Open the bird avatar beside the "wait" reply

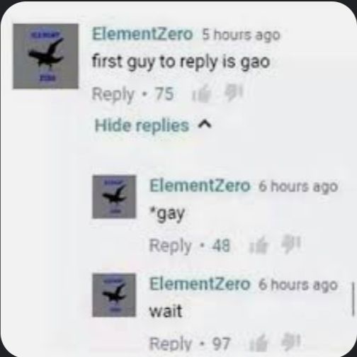coord(114,295)
